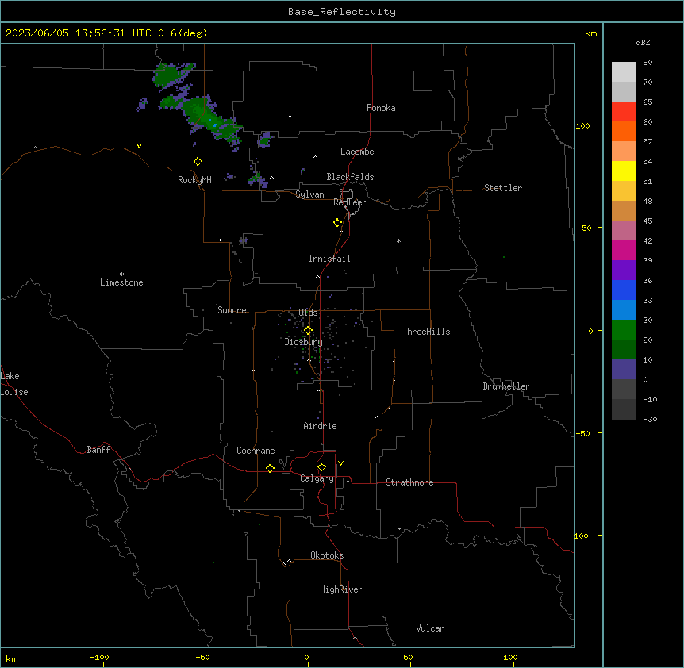Image resolution: width=684 pixels, height=668 pixels.
Task: Click the Limestone label
Action: tap(121, 282)
